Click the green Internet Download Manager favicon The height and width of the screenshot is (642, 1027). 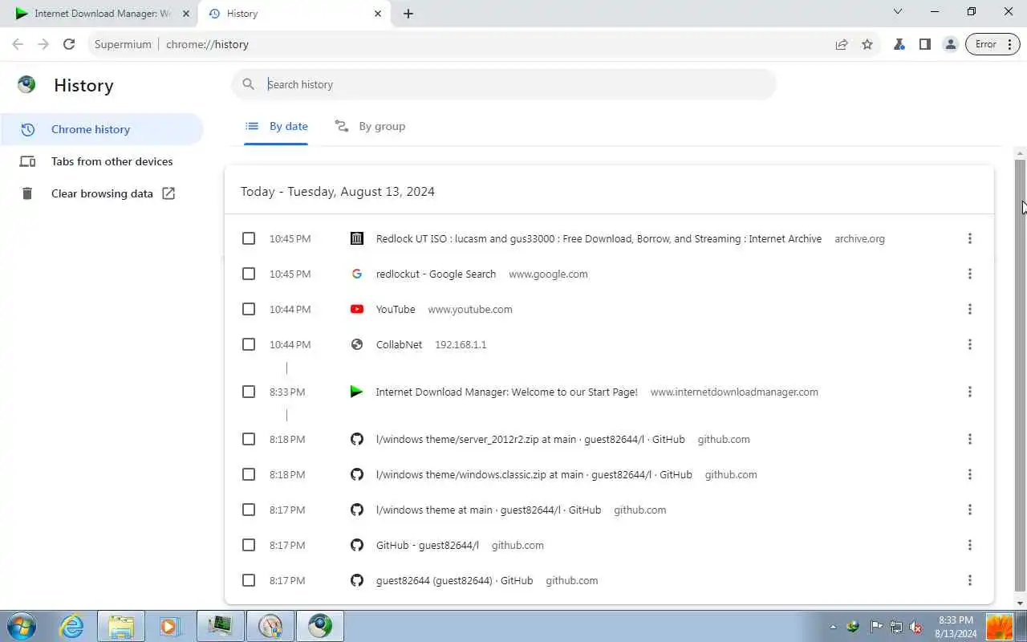pos(357,392)
